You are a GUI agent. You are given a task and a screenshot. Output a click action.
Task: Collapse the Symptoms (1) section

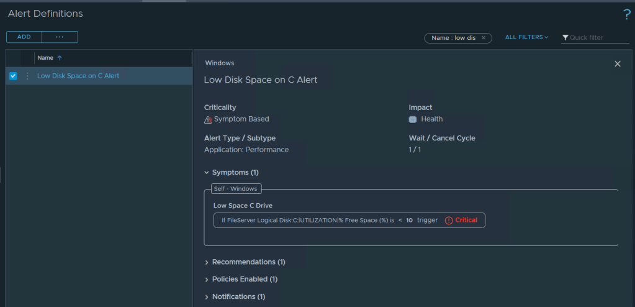(x=207, y=172)
